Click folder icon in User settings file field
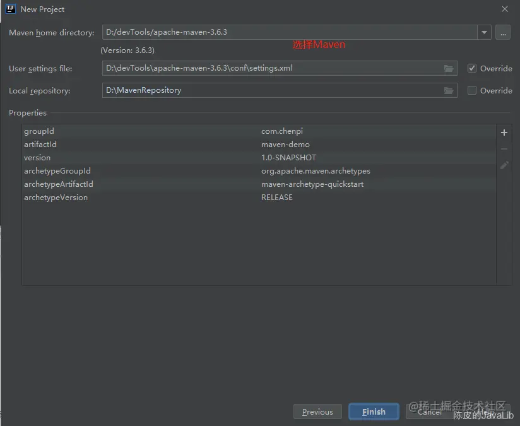Viewport: 520px width, 426px height. coord(449,68)
